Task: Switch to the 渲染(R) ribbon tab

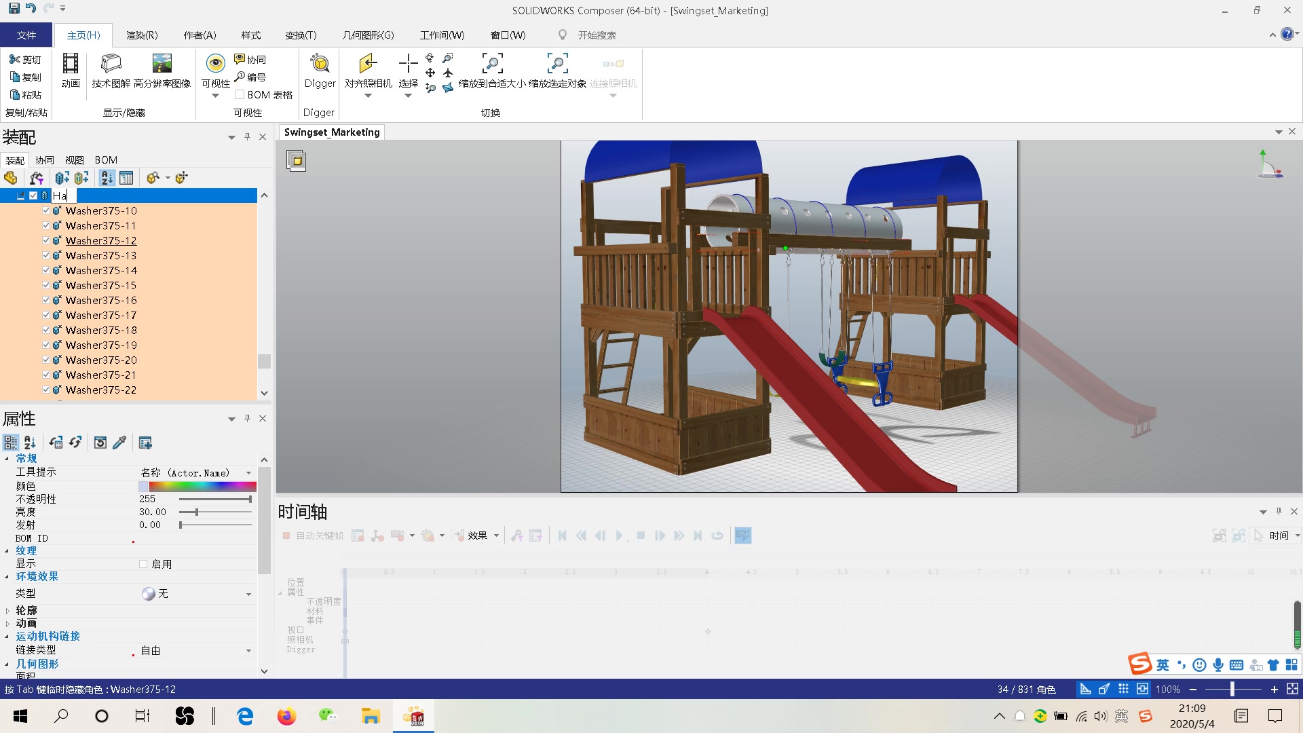Action: (141, 35)
